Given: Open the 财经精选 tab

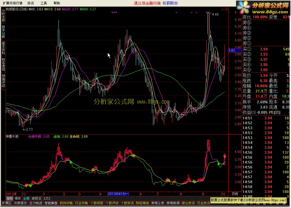Looking at the screenshot, I should coord(142,203).
